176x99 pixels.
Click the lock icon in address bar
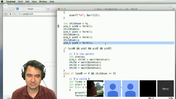pyautogui.click(x=10, y=14)
